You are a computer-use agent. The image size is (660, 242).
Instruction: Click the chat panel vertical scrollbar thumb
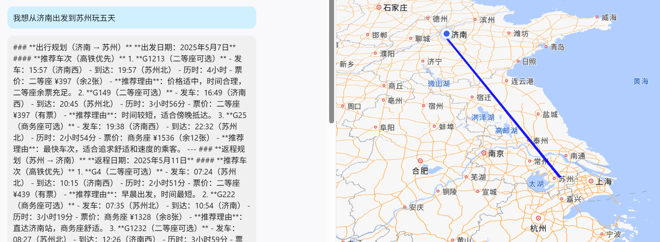pos(332,61)
